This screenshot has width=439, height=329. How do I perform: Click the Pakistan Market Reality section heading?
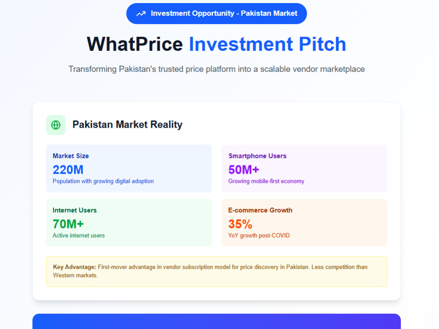[x=127, y=125]
